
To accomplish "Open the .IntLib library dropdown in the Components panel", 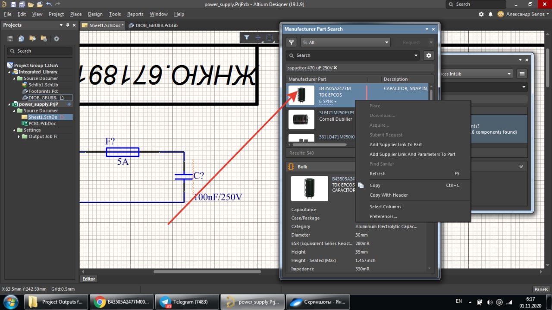I will pos(510,74).
